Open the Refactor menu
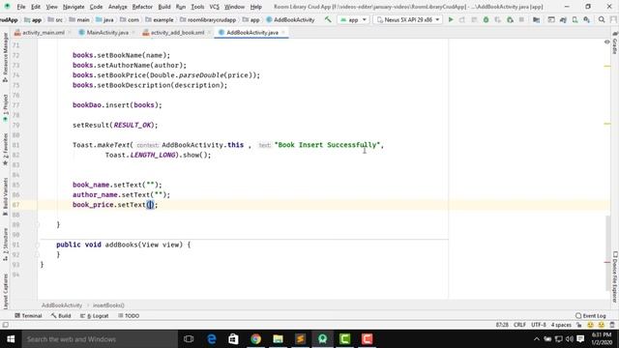Viewport: 619px width, 348px height. point(142,7)
